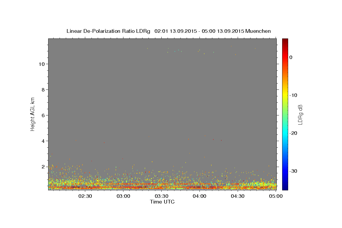The width and height of the screenshot is (342, 228).
Task: Click the height tick label 4
Action: tap(42, 141)
